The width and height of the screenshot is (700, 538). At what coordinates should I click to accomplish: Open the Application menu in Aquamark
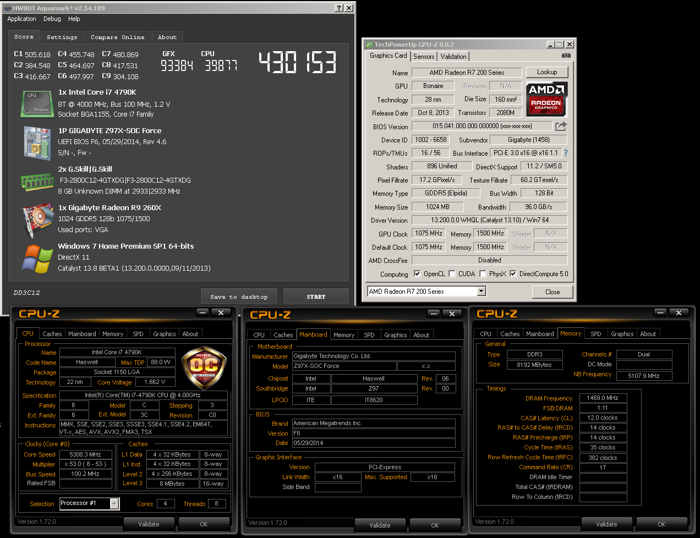pyautogui.click(x=21, y=19)
